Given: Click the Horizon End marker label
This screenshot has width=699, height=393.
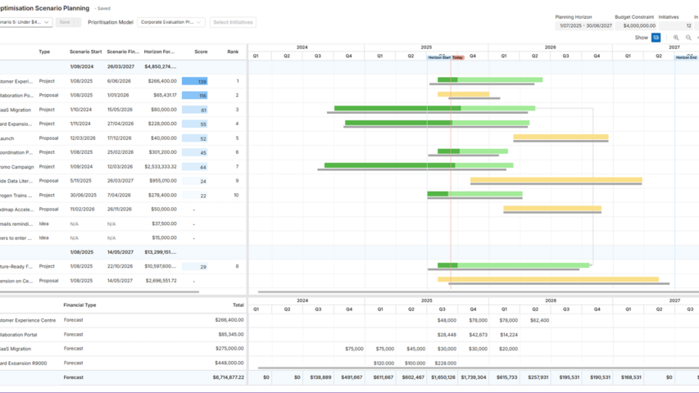Looking at the screenshot, I should [687, 57].
